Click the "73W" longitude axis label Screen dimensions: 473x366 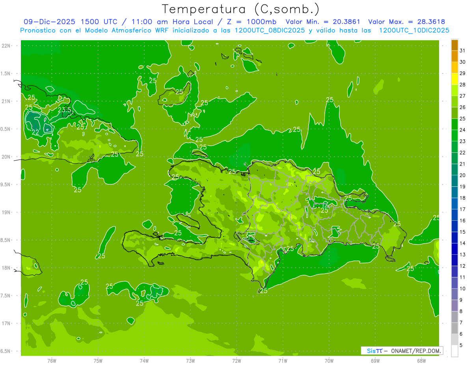pos(190,361)
